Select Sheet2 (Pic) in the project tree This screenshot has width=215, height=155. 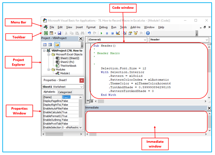67,62
